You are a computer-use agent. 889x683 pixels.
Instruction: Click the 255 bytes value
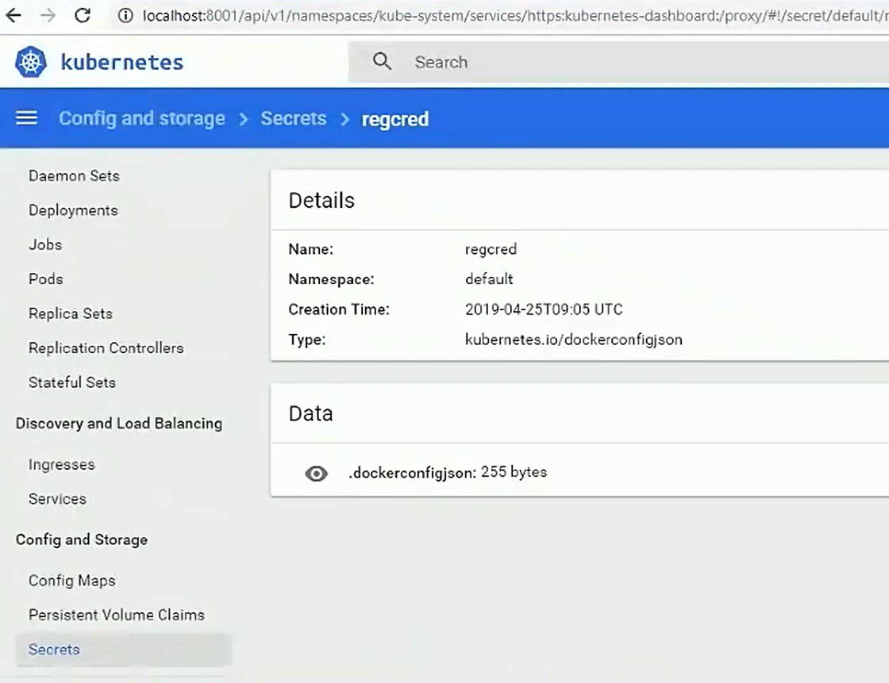coord(514,471)
